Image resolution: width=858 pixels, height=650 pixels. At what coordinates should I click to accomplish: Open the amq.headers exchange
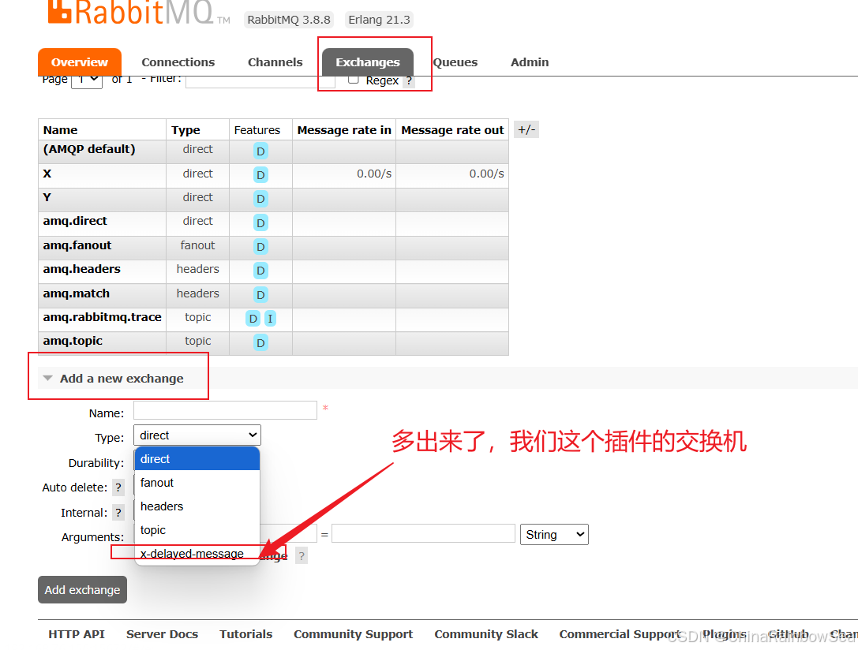click(x=81, y=269)
